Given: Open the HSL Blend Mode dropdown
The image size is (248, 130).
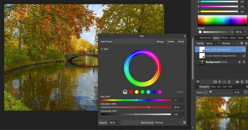Looking at the screenshot, I should (x=168, y=122).
